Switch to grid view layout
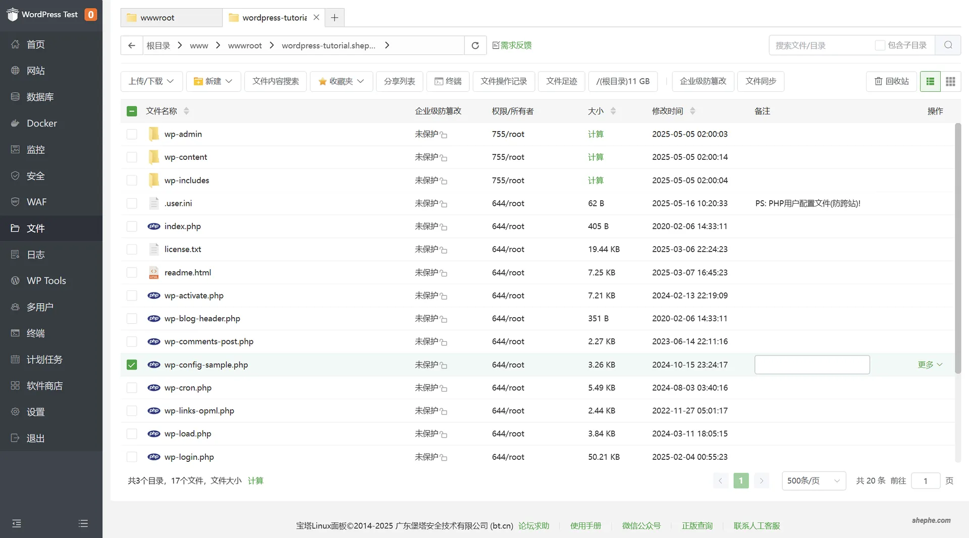 tap(950, 81)
